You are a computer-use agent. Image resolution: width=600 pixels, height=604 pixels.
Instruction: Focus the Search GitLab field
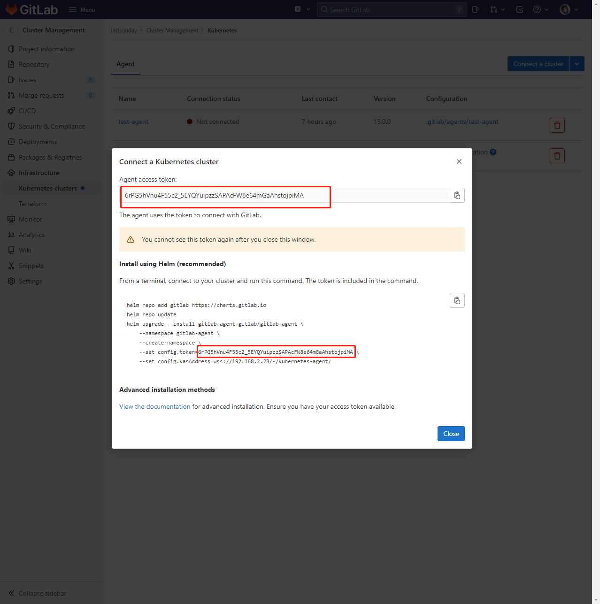coord(392,9)
